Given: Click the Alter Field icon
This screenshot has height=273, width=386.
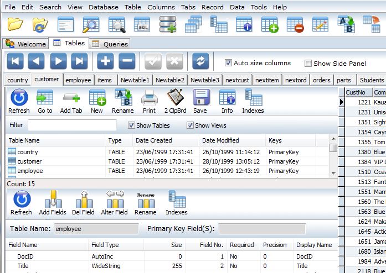Looking at the screenshot, I should [115, 203].
